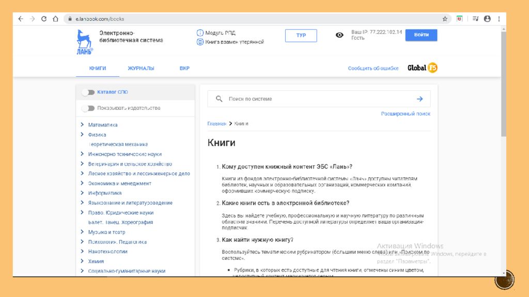Open the Сообщить об ошибке link

tap(373, 69)
